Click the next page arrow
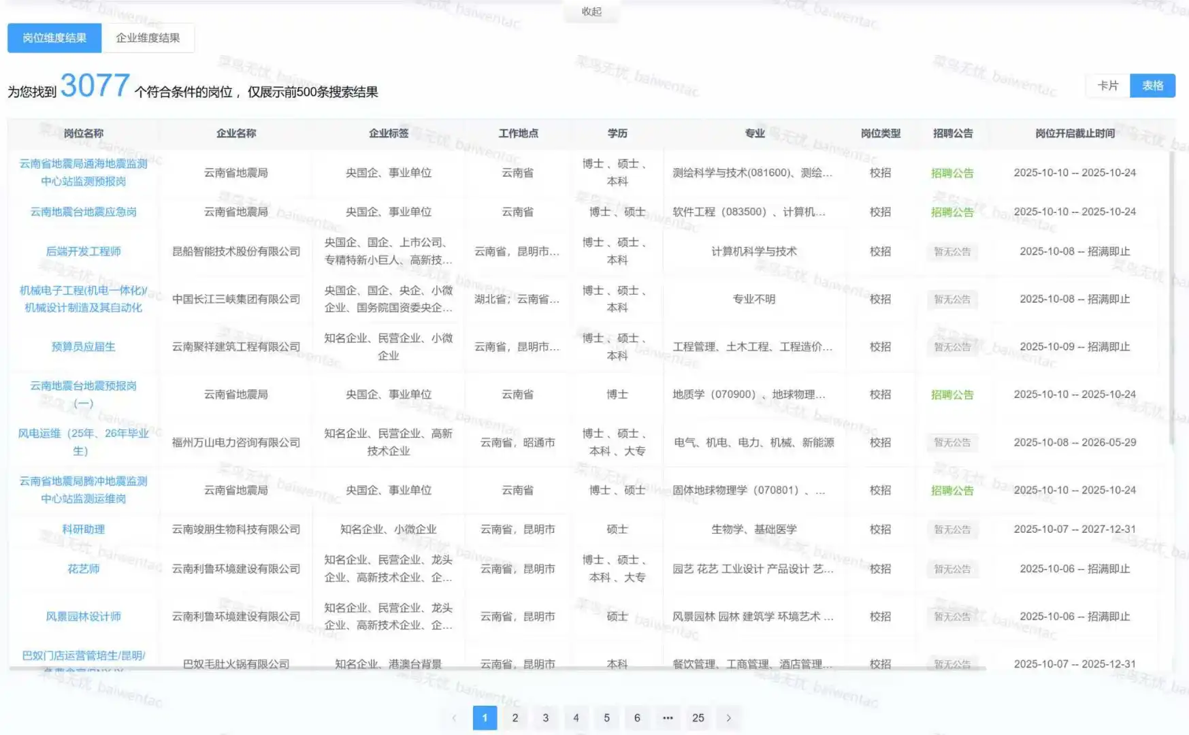This screenshot has width=1189, height=735. click(729, 718)
